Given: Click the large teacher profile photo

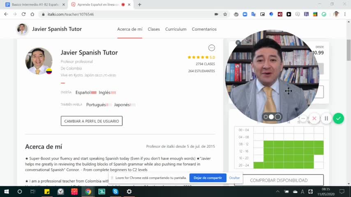Looking at the screenshot, I should pos(39,61).
